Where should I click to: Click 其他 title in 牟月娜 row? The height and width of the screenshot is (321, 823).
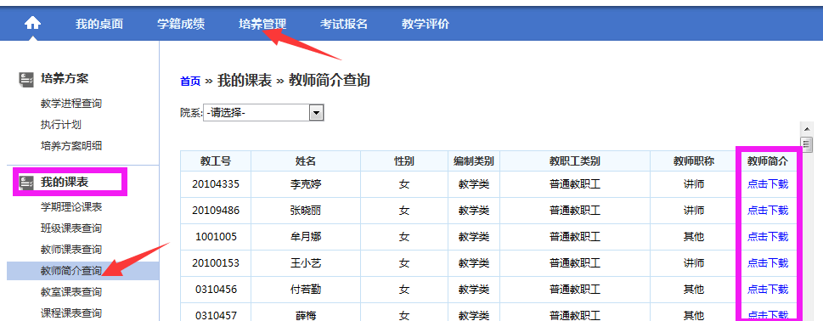(694, 237)
